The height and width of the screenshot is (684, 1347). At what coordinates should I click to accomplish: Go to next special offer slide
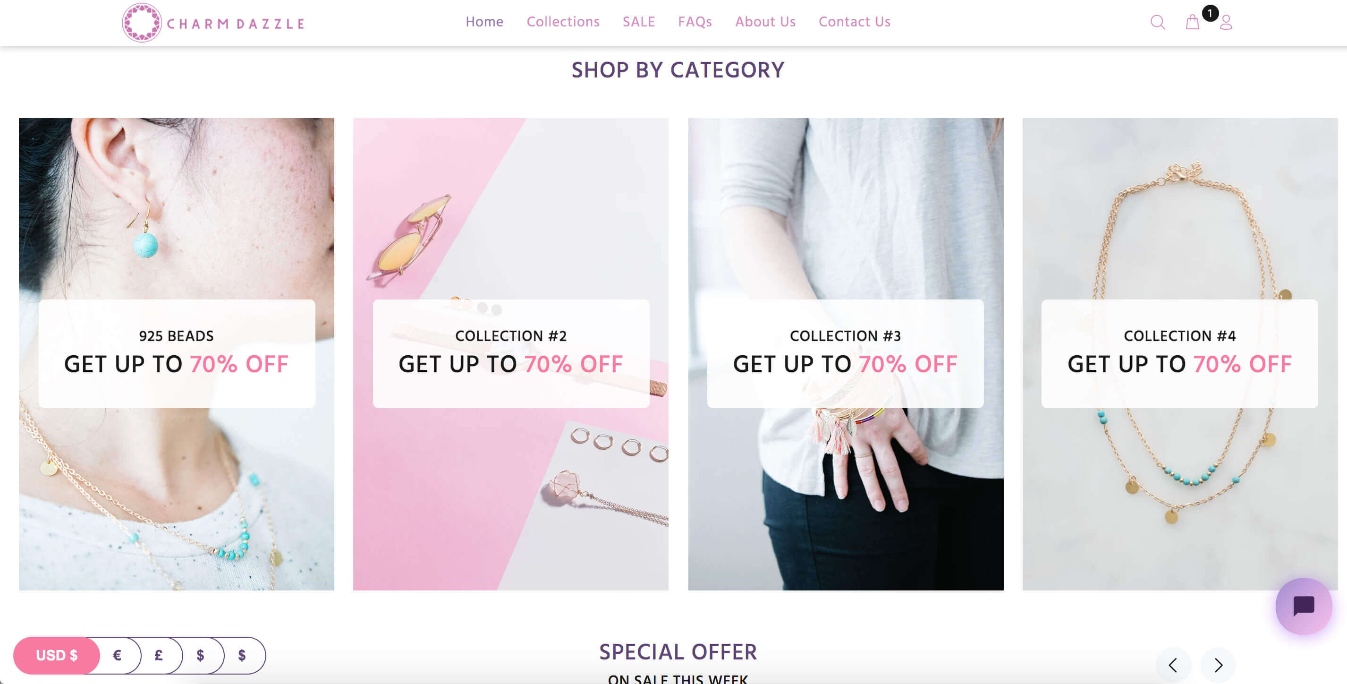click(x=1218, y=665)
